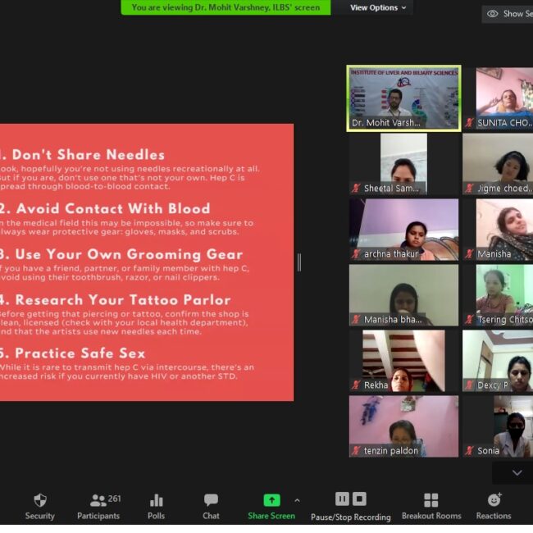Select archna thakur's video tile
Image resolution: width=533 pixels, height=533 pixels.
(403, 230)
